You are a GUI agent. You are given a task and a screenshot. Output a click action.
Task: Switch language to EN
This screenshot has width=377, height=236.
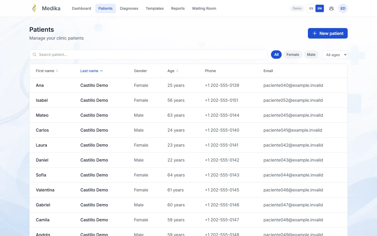click(x=320, y=8)
